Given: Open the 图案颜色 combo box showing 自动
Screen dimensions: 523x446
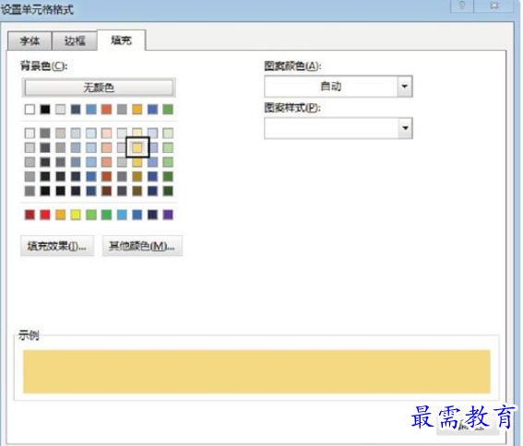Looking at the screenshot, I should (x=339, y=87).
